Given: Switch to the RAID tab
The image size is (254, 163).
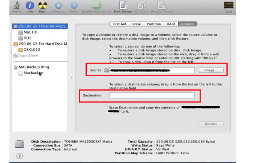Looking at the screenshot, I should pyautogui.click(x=171, y=24).
